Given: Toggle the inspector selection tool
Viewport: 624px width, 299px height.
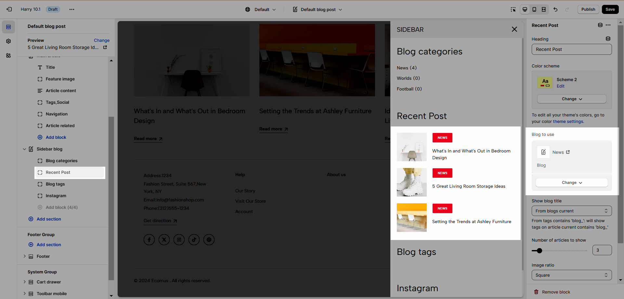Looking at the screenshot, I should pos(513,9).
